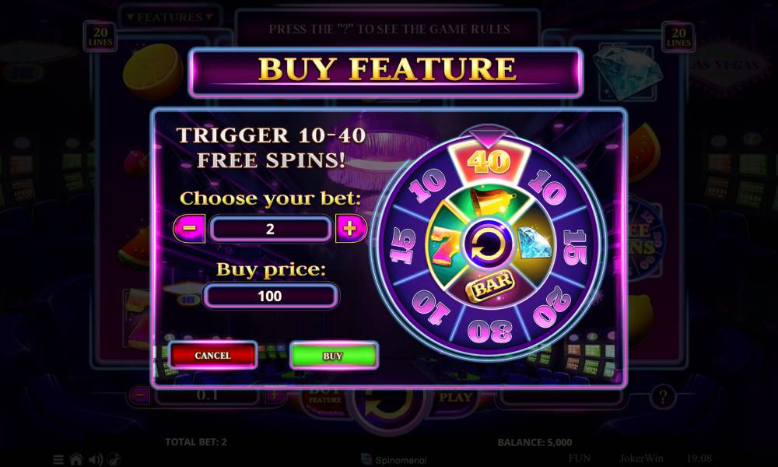This screenshot has width=778, height=467.
Task: Increase the bet with the plus button
Action: (351, 229)
